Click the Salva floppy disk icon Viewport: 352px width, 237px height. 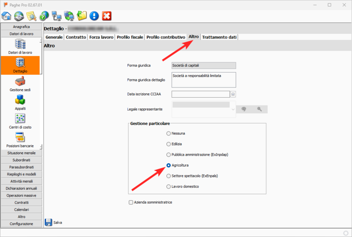pyautogui.click(x=48, y=222)
